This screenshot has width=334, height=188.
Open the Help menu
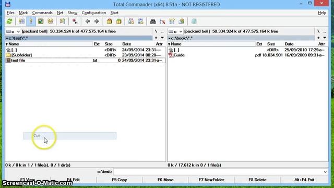pos(322,13)
